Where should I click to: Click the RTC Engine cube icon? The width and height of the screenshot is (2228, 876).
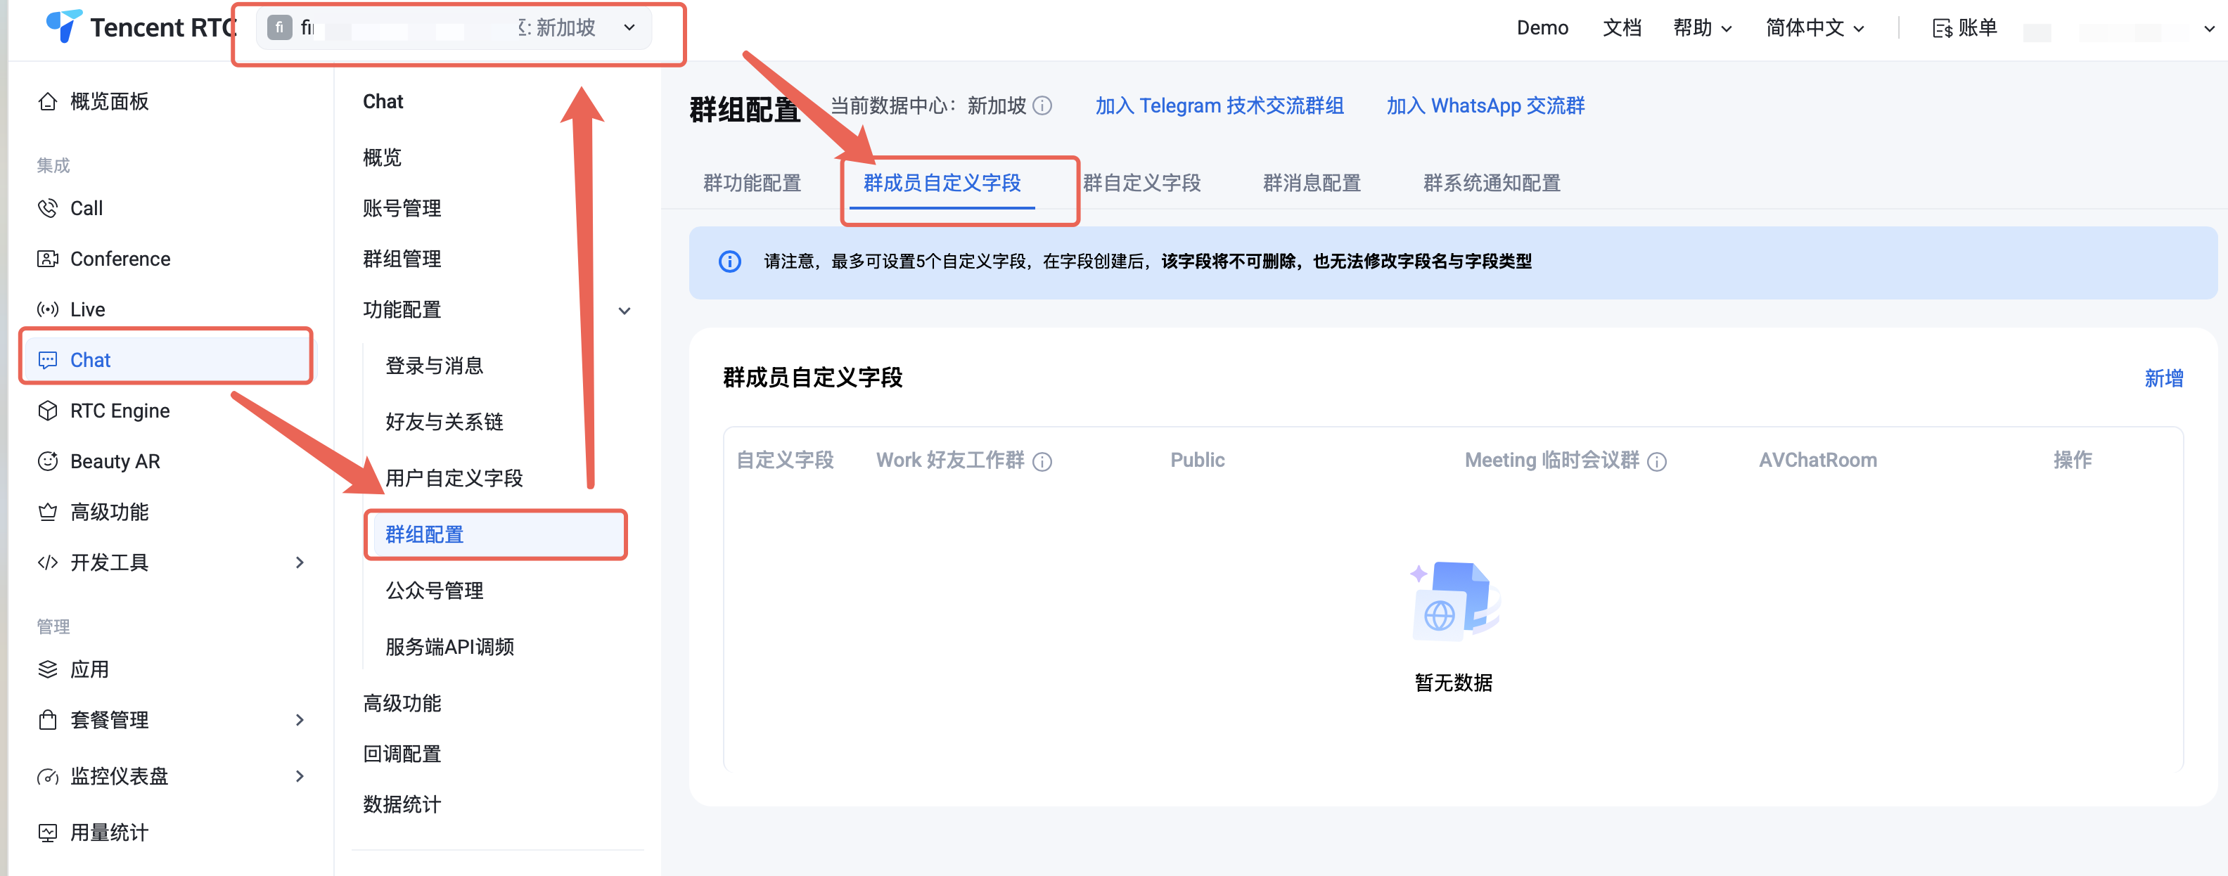coord(48,411)
